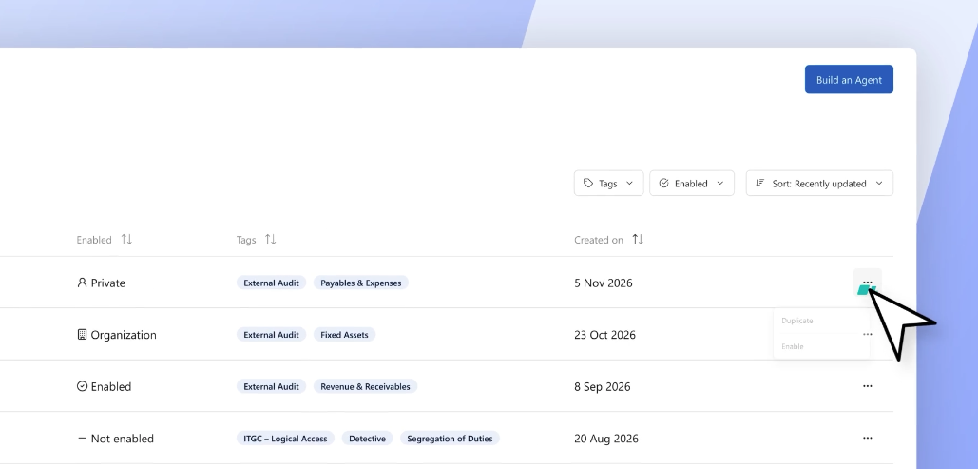Click the External Audit tag in Organization row

271,335
